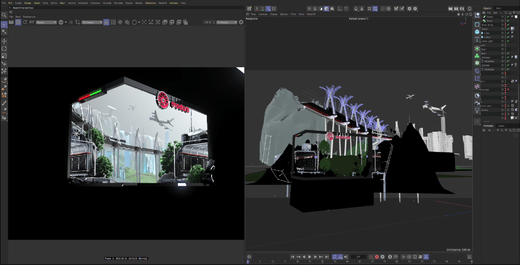Screen dimensions: 520x265
Task: Click Preferences in the RenderView menu
Action: point(29,17)
